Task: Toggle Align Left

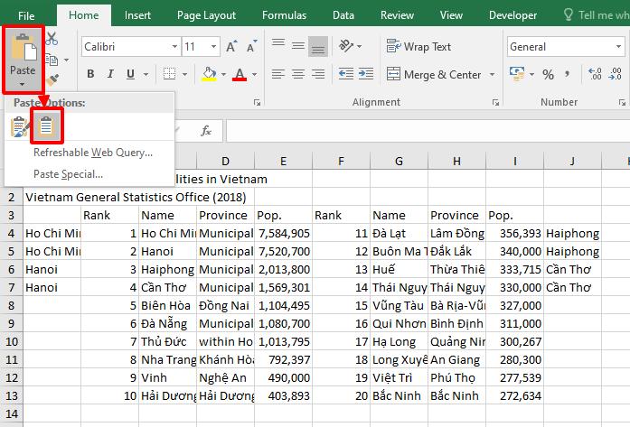Action: (278, 74)
